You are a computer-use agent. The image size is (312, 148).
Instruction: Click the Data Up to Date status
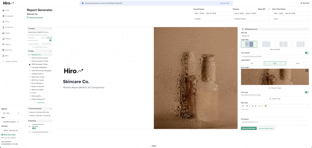(8, 135)
